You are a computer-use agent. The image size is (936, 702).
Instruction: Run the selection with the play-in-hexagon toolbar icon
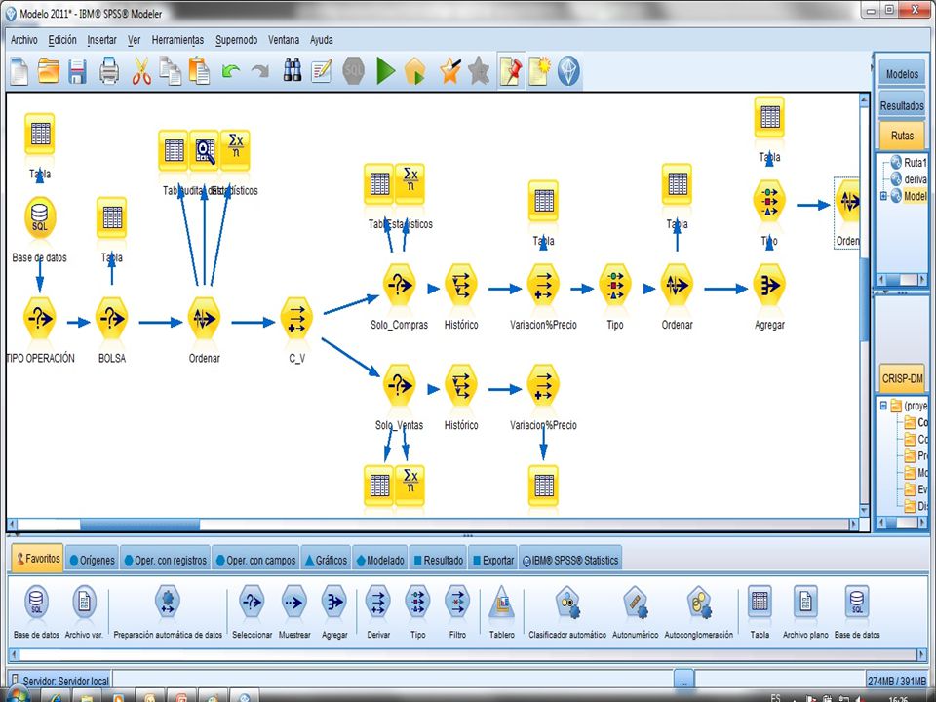click(415, 71)
